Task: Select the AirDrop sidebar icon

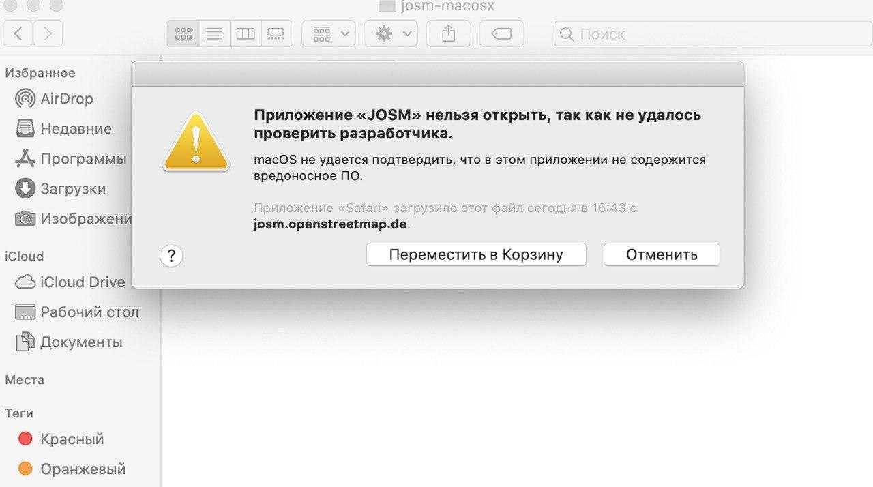Action: point(25,99)
